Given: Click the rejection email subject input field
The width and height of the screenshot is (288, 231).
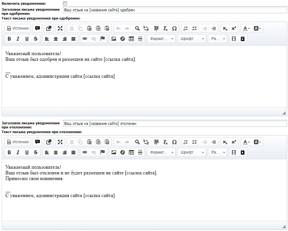Looking at the screenshot, I should [175, 124].
